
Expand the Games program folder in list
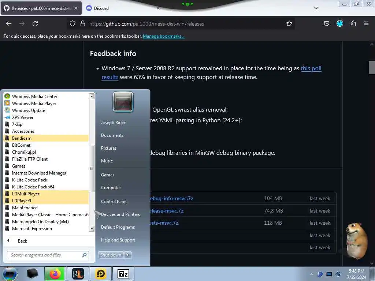(x=46, y=166)
